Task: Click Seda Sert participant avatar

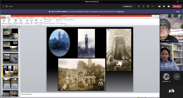Action: [x=166, y=77]
